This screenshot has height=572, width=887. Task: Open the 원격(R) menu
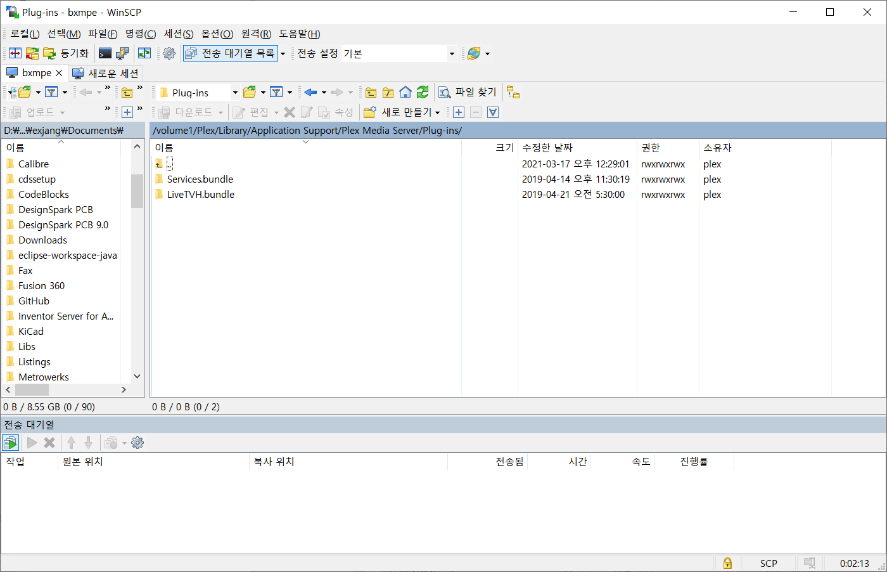coord(256,34)
